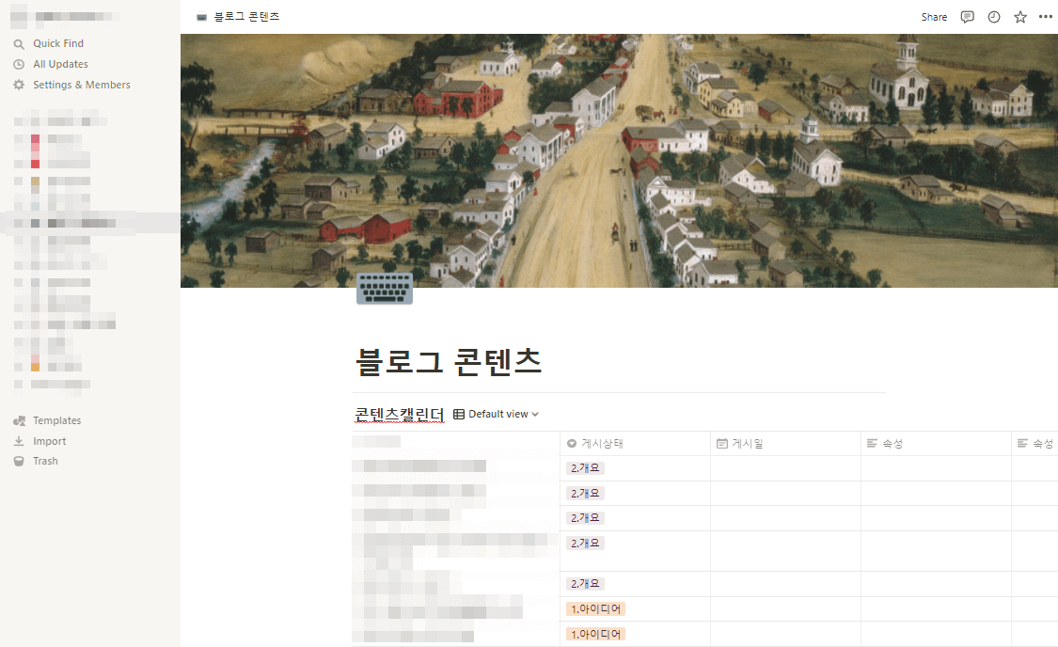Open the Trash from the sidebar icon
Viewport: 1058px width, 647px height.
(x=21, y=461)
